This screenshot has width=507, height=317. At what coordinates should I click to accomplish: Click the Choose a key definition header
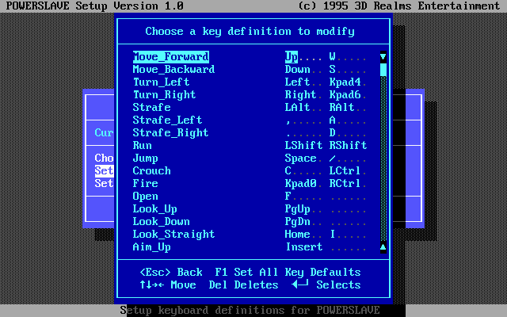[250, 32]
